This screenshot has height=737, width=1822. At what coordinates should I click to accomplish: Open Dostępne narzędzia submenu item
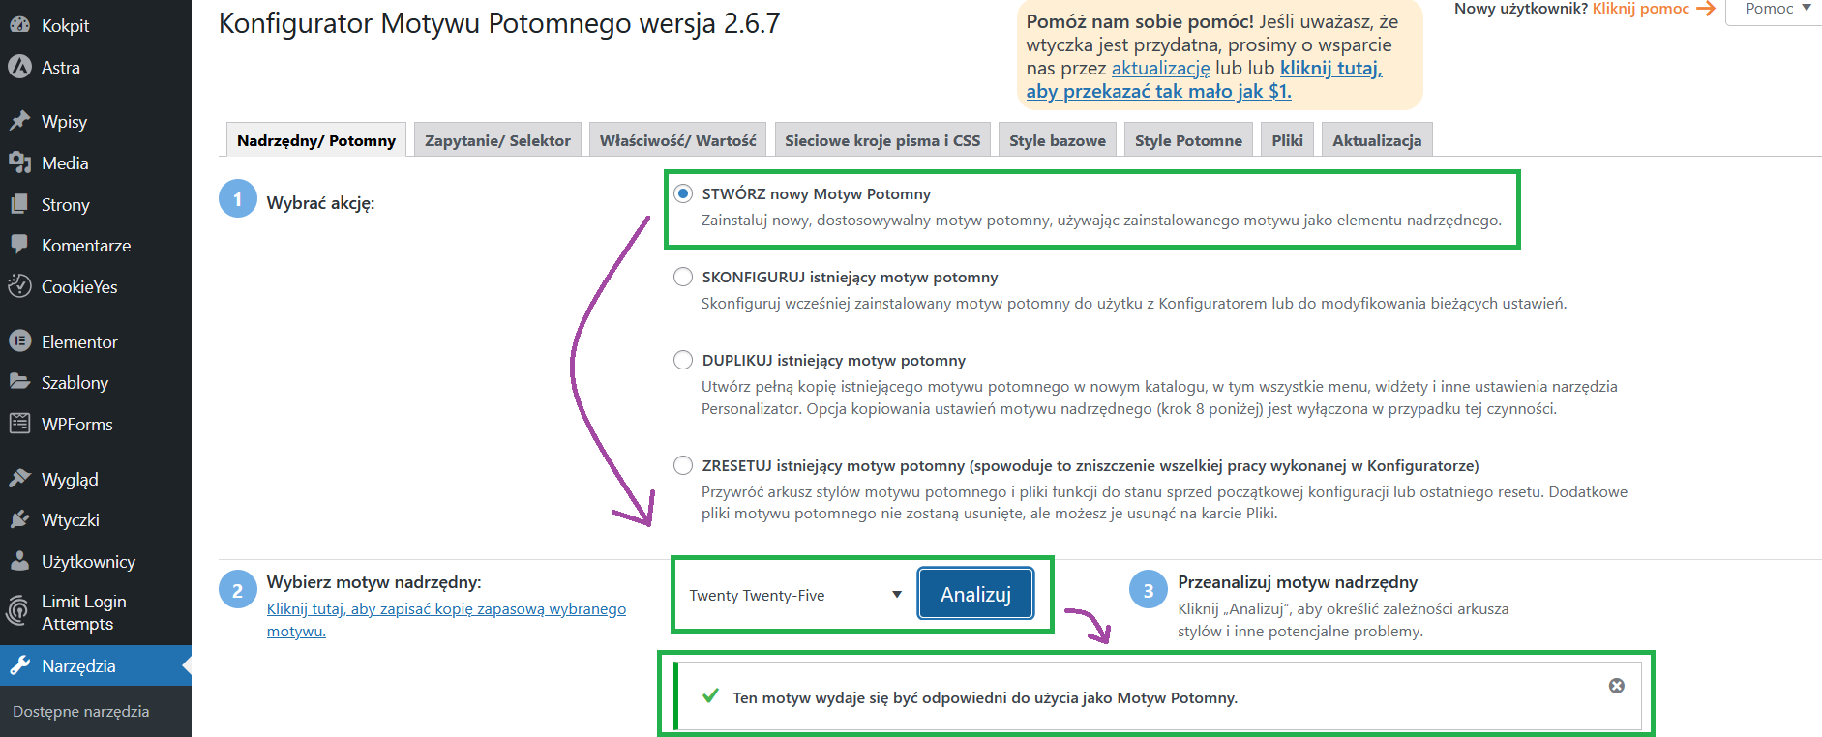81,711
